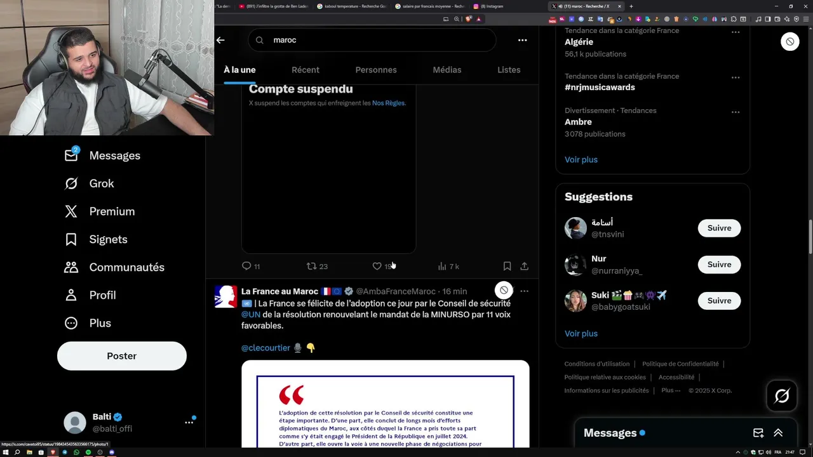Open options for the Algérie trend

click(735, 32)
